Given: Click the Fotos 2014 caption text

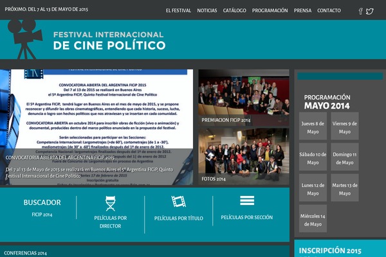Looking at the screenshot, I should (214, 179).
